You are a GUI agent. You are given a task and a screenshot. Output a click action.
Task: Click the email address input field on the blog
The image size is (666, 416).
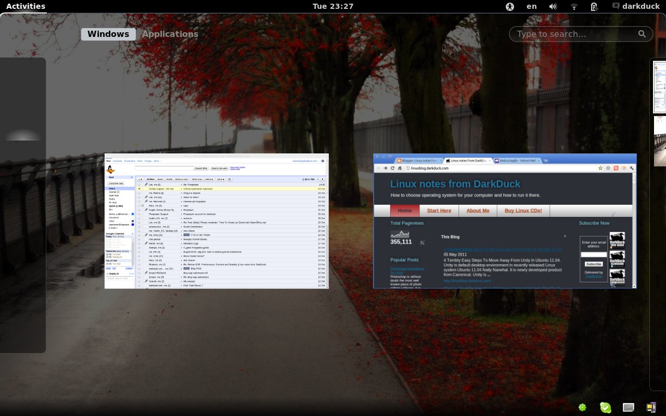click(594, 254)
